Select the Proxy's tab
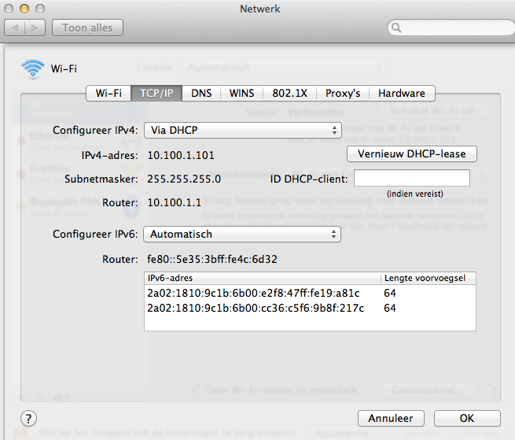Image resolution: width=515 pixels, height=440 pixels. [343, 93]
